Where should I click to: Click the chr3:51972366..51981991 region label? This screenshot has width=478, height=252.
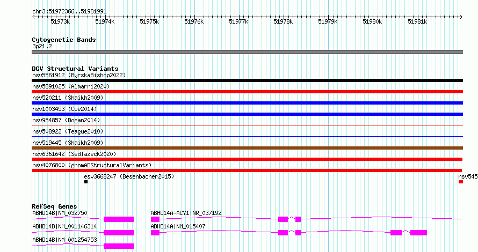click(69, 11)
